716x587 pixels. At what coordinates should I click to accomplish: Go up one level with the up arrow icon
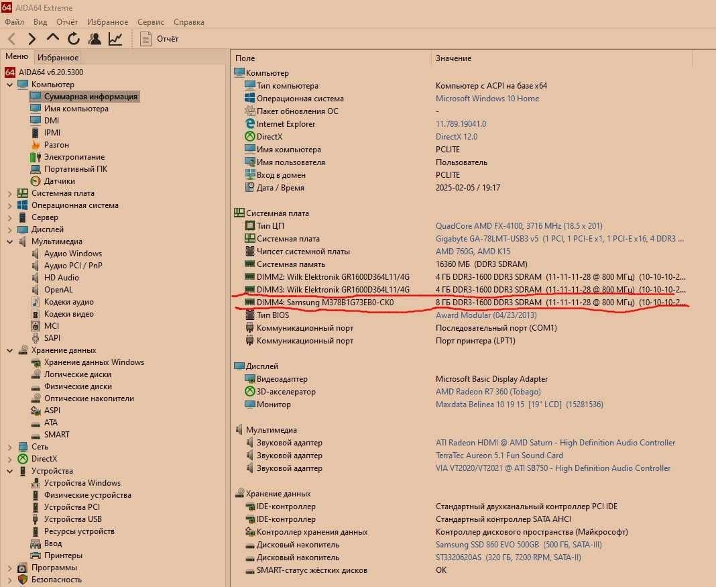[52, 38]
